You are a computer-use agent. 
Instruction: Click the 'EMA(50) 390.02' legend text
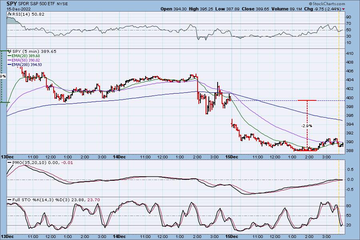point(26,60)
